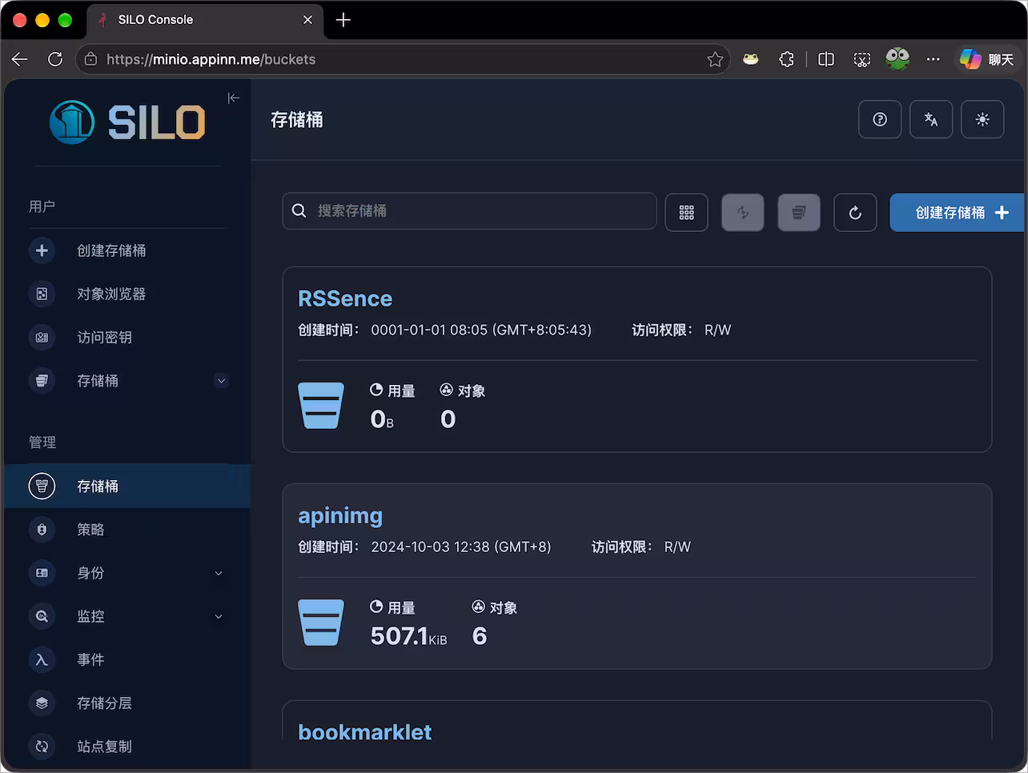Click the disabled delete buckets icon button
The image size is (1028, 773).
coord(799,212)
